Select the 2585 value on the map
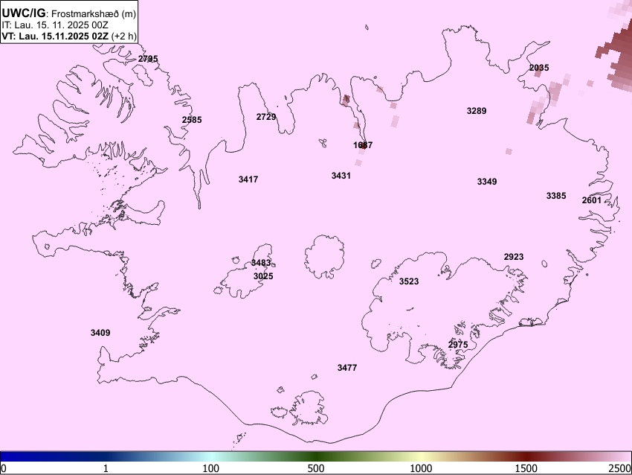632x475 pixels. click(x=192, y=120)
